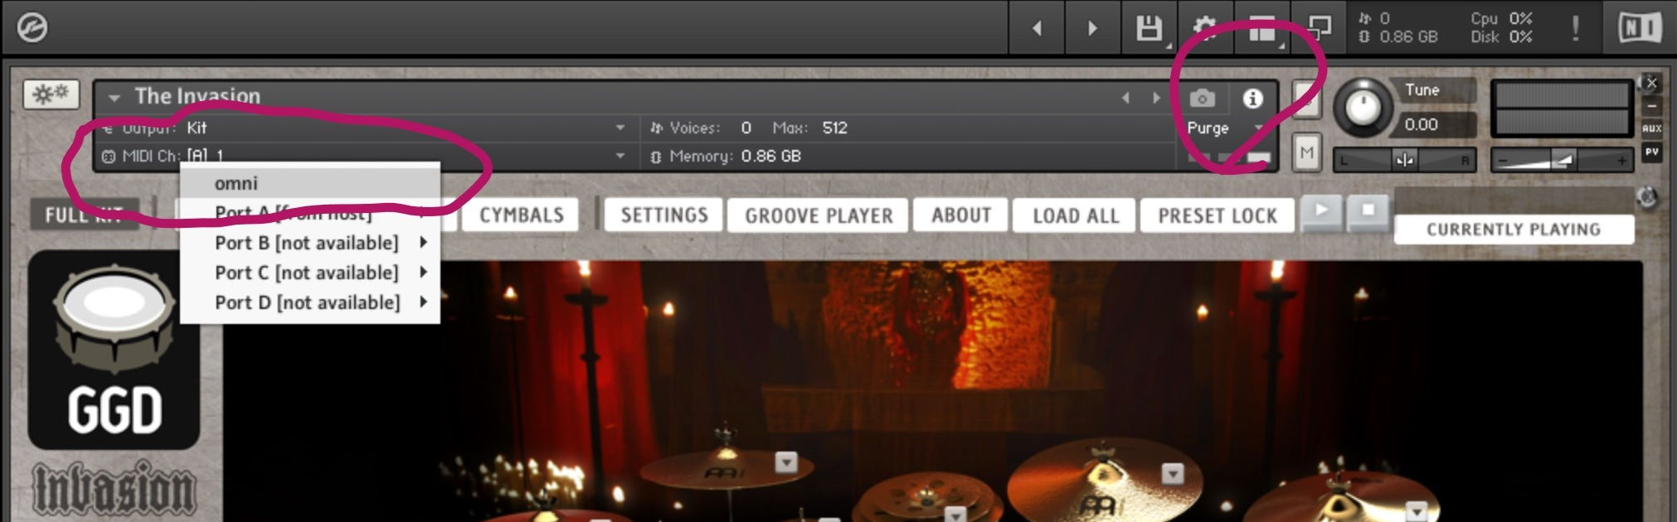Expand Port C [not available] submenu

pyautogui.click(x=310, y=273)
